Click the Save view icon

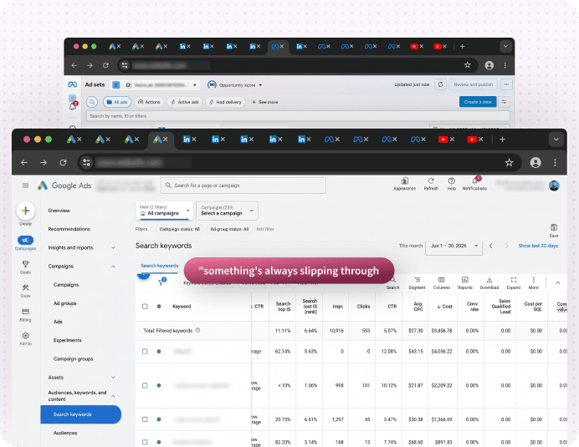tap(554, 227)
